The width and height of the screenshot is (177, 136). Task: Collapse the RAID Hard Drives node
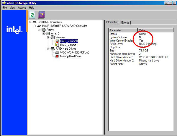click(48, 49)
